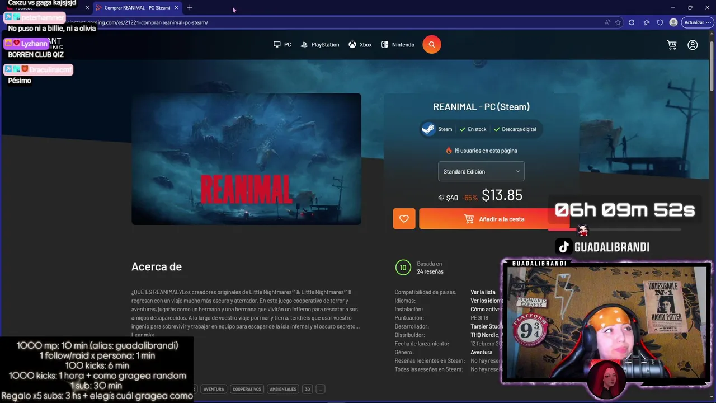Click the AVENTURA tag chip

(214, 389)
